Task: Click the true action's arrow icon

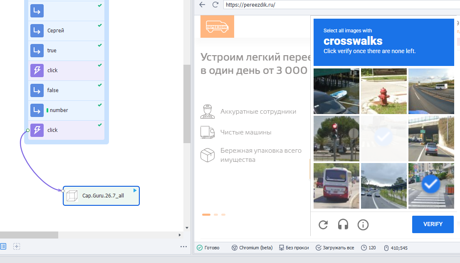Action: [x=37, y=50]
